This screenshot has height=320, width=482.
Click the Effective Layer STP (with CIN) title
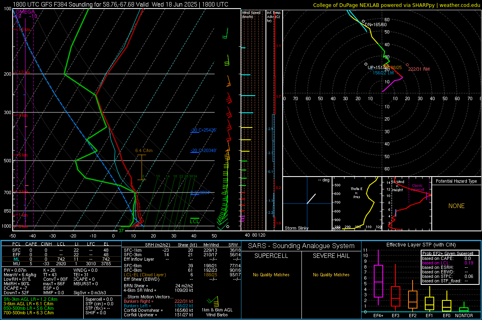[x=421, y=245]
